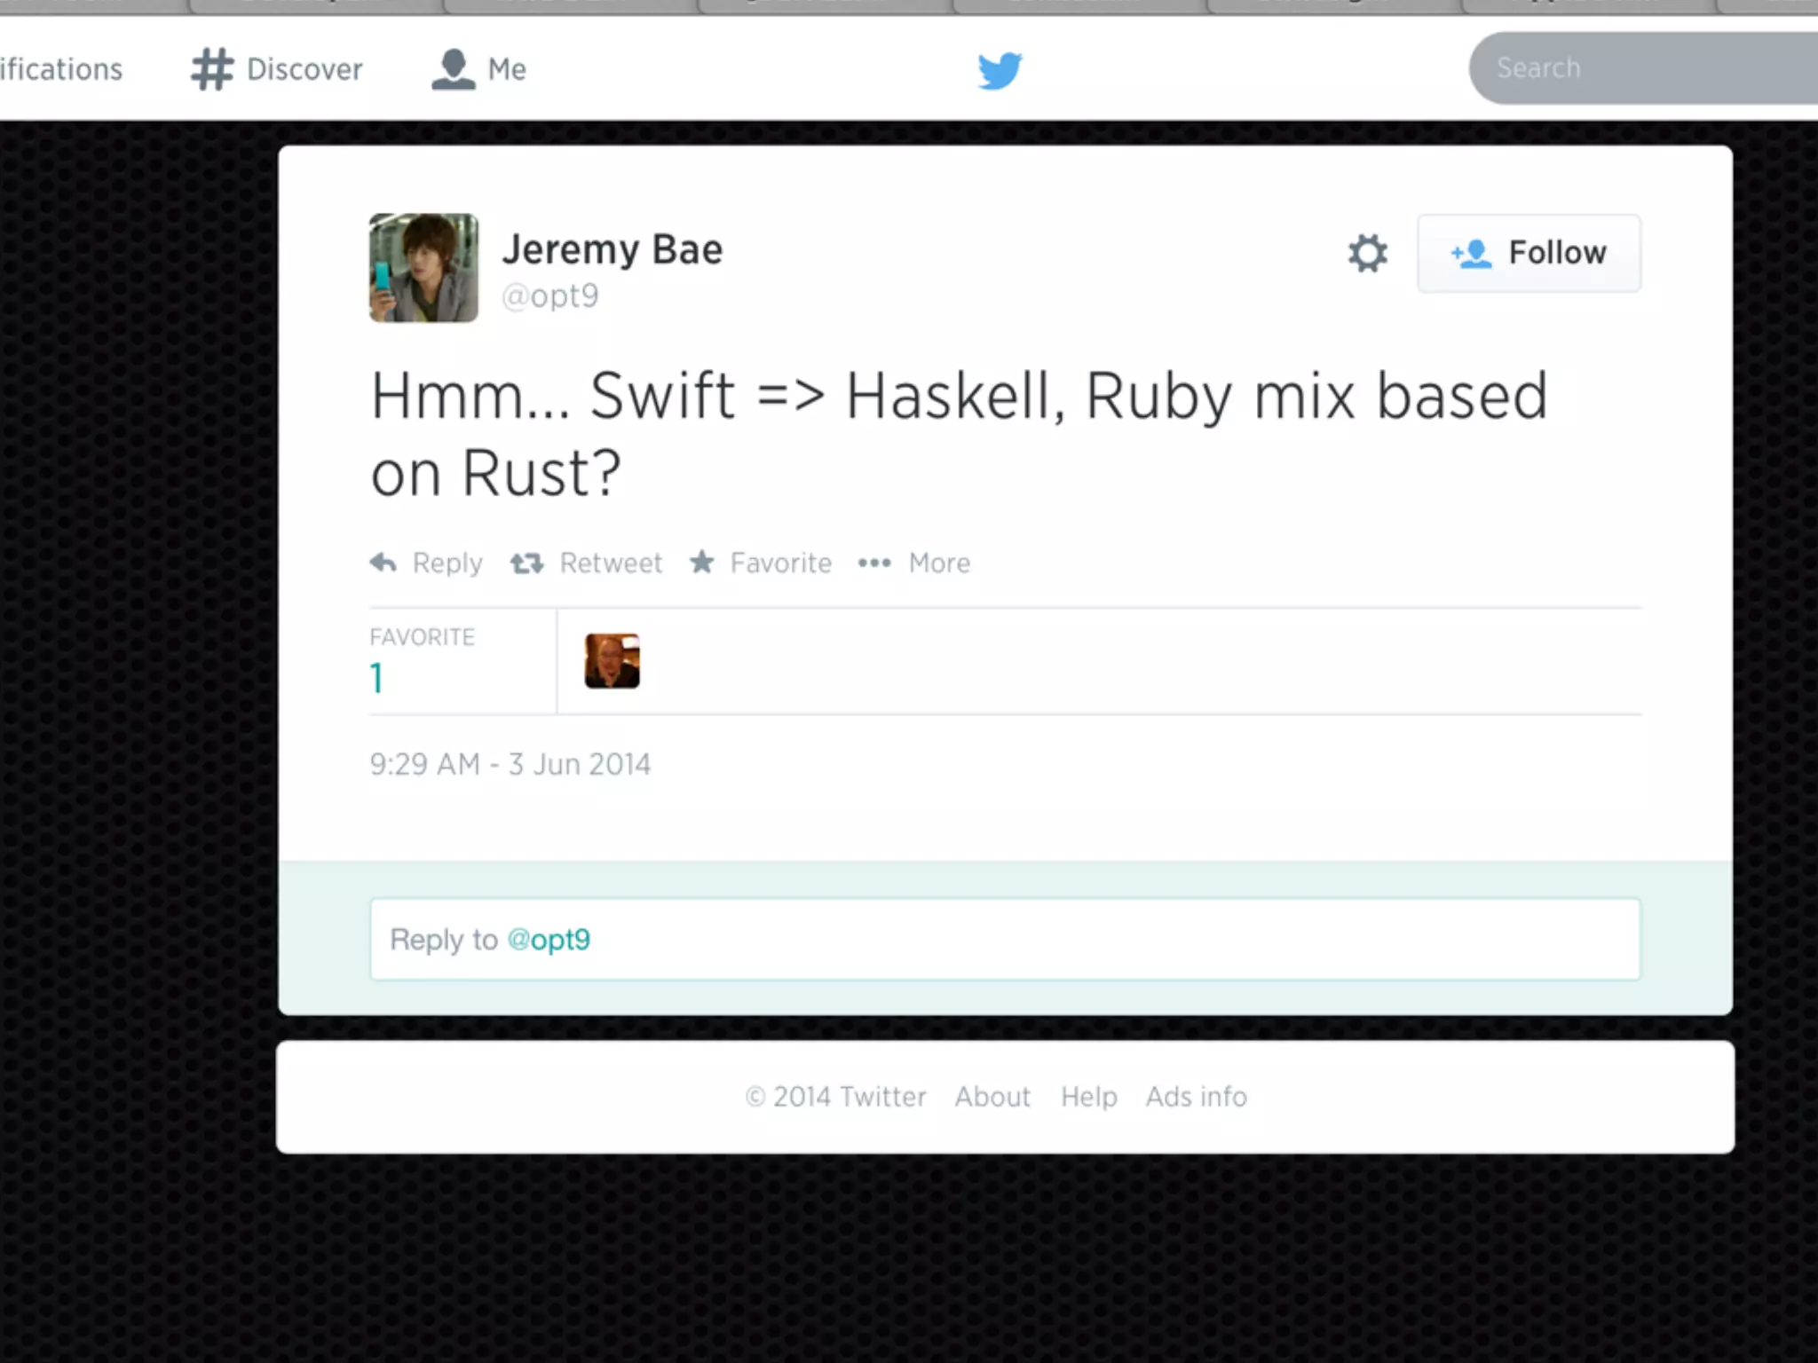The height and width of the screenshot is (1363, 1818).
Task: Click into the Search field
Action: [1642, 68]
